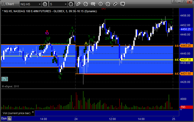Click the Chart window title label
The height and width of the screenshot is (122, 194).
click(x=10, y=4)
